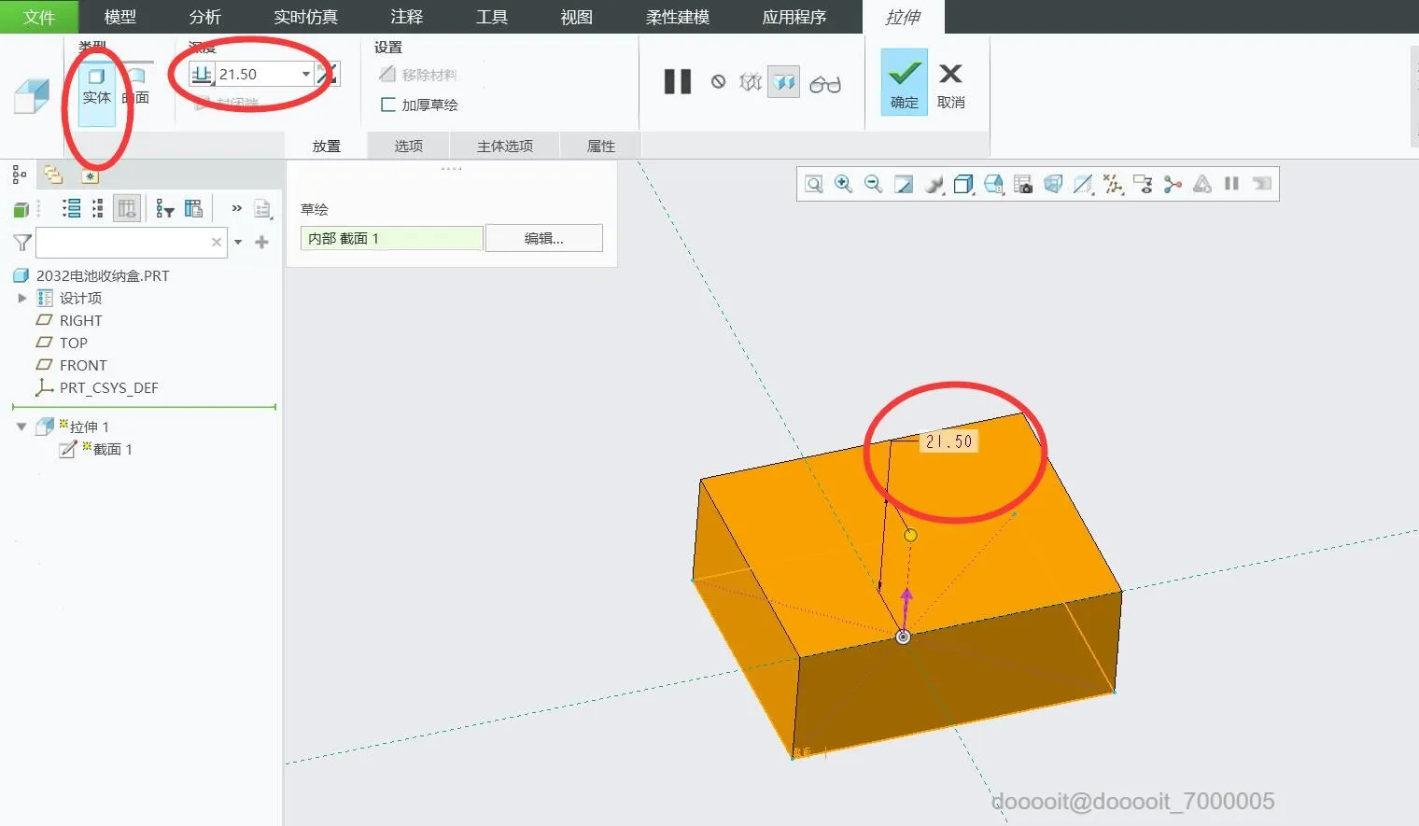Preview the feature with the glasses icon
Screen dimensions: 1419x826
click(x=825, y=82)
